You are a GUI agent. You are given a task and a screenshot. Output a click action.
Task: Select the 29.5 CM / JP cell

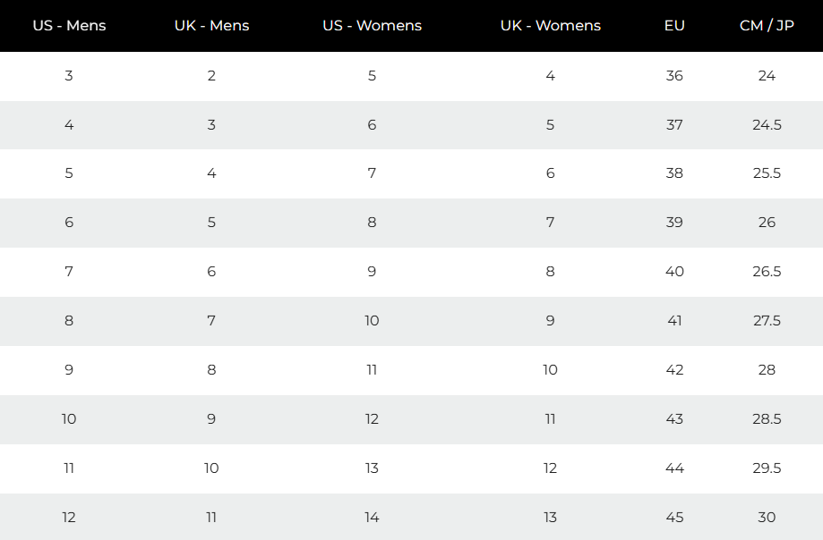767,468
